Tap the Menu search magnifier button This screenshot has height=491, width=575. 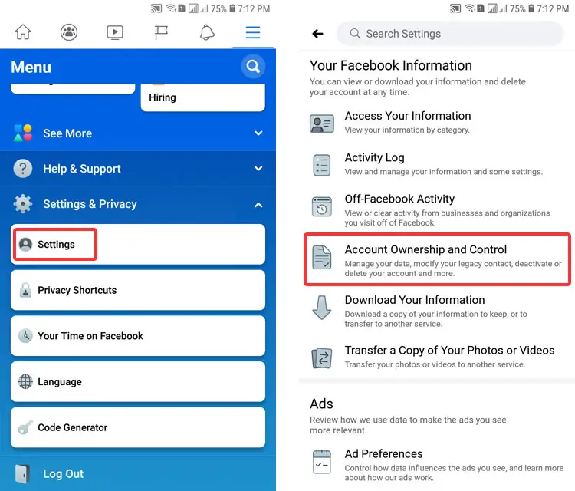point(253,67)
